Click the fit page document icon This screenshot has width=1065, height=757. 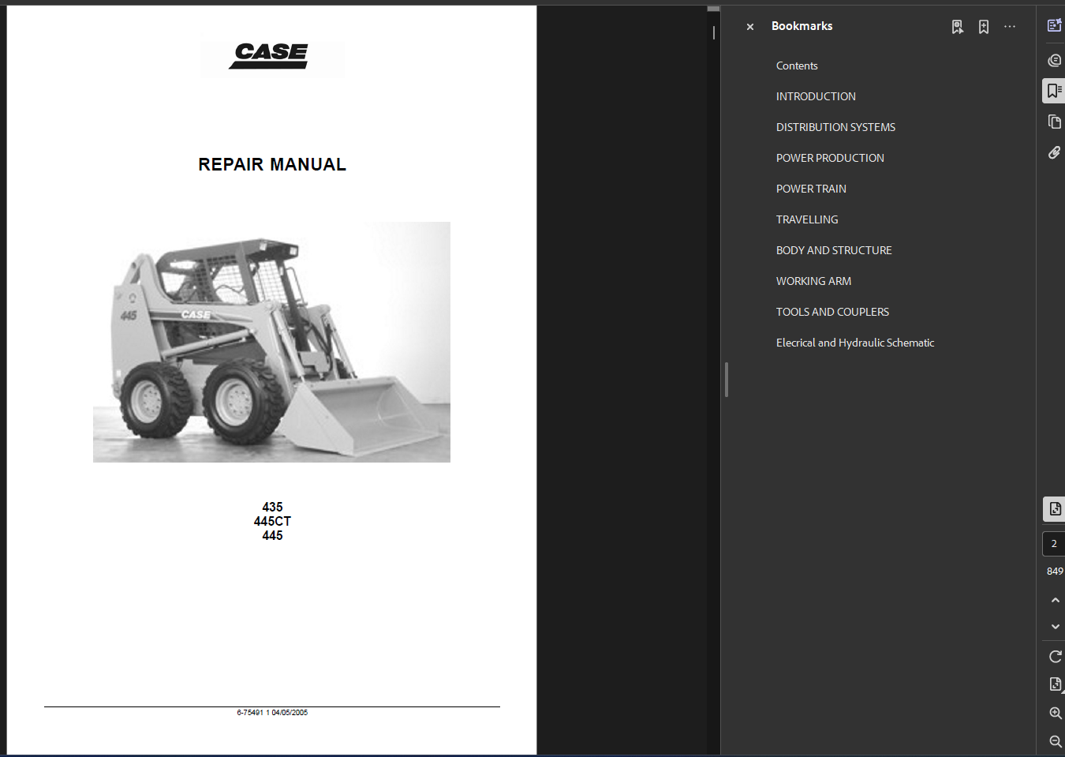pyautogui.click(x=1056, y=684)
